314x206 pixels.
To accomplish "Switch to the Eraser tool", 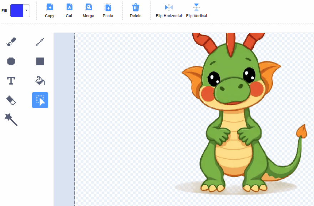I will (11, 100).
